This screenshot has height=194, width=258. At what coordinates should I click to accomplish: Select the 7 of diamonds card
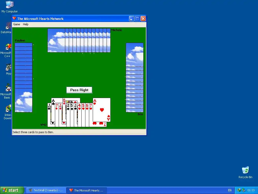point(57,115)
